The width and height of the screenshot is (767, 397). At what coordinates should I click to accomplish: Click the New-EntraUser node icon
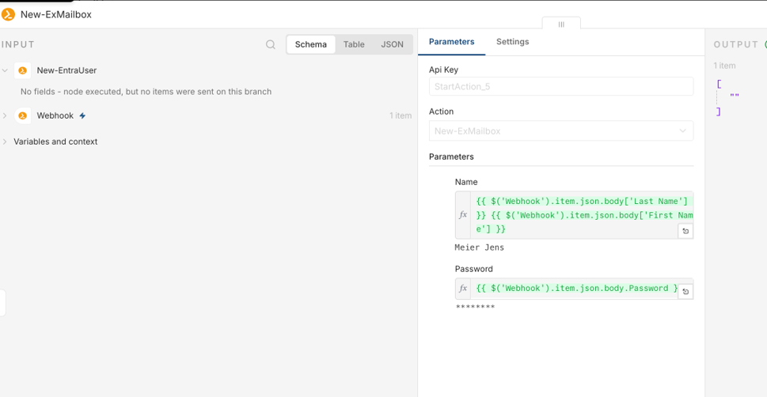point(22,70)
